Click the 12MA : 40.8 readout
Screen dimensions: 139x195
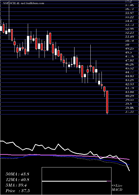coord(17,180)
